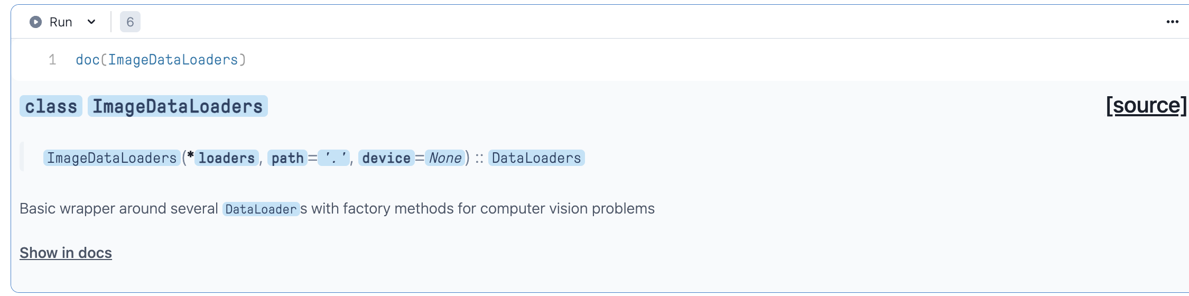
Task: Click the None default value
Action: pyautogui.click(x=445, y=158)
